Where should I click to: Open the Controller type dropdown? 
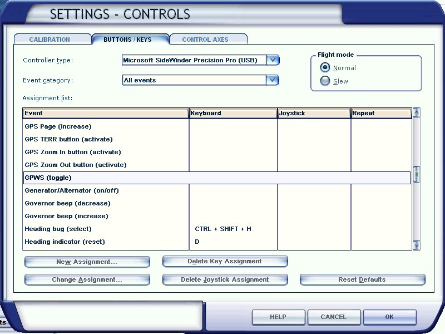pyautogui.click(x=272, y=60)
